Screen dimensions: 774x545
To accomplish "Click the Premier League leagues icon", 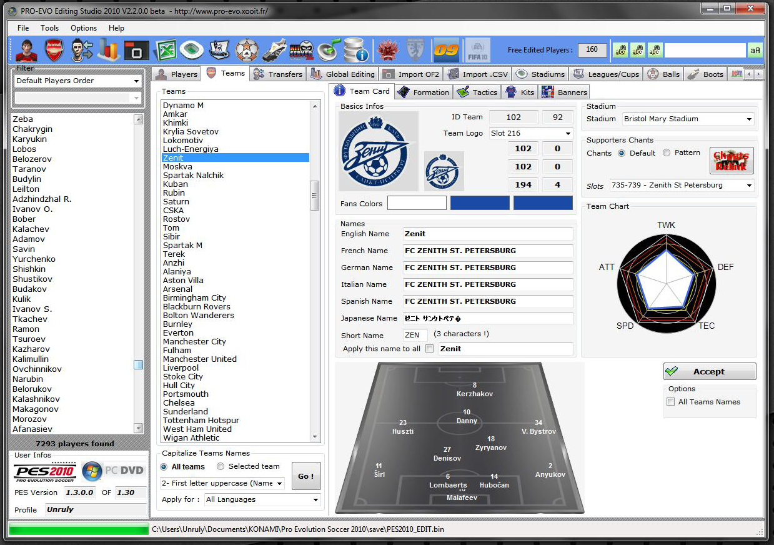I will click(219, 50).
